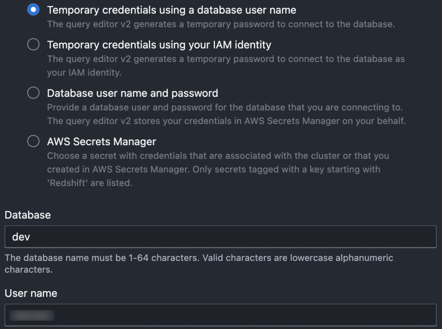This screenshot has height=329, width=442.
Task: Click the User name field label
Action: [31, 293]
